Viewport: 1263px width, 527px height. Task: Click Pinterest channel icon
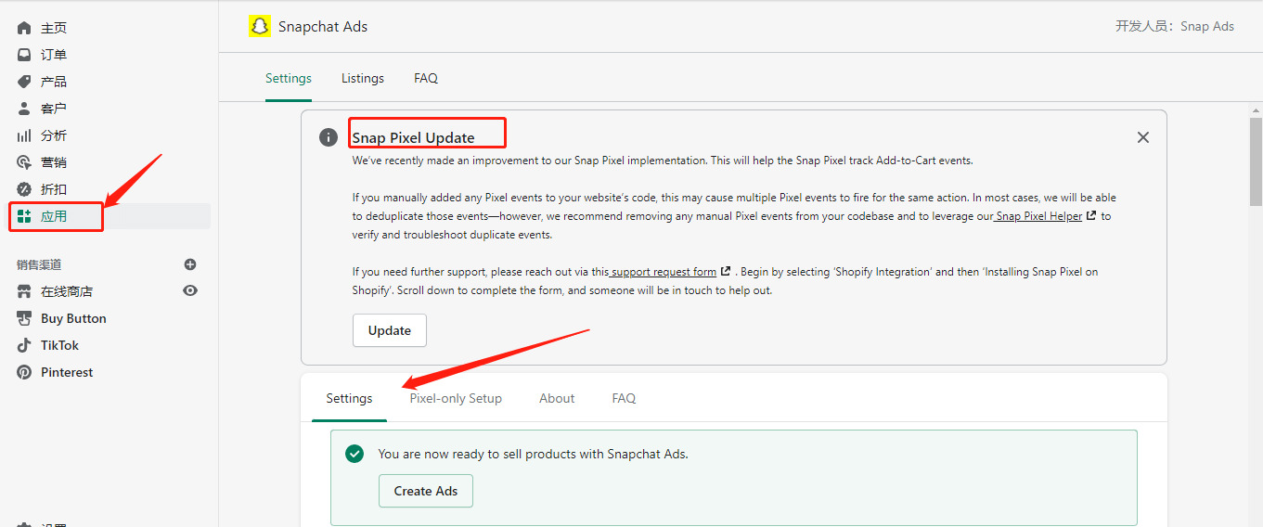(24, 372)
